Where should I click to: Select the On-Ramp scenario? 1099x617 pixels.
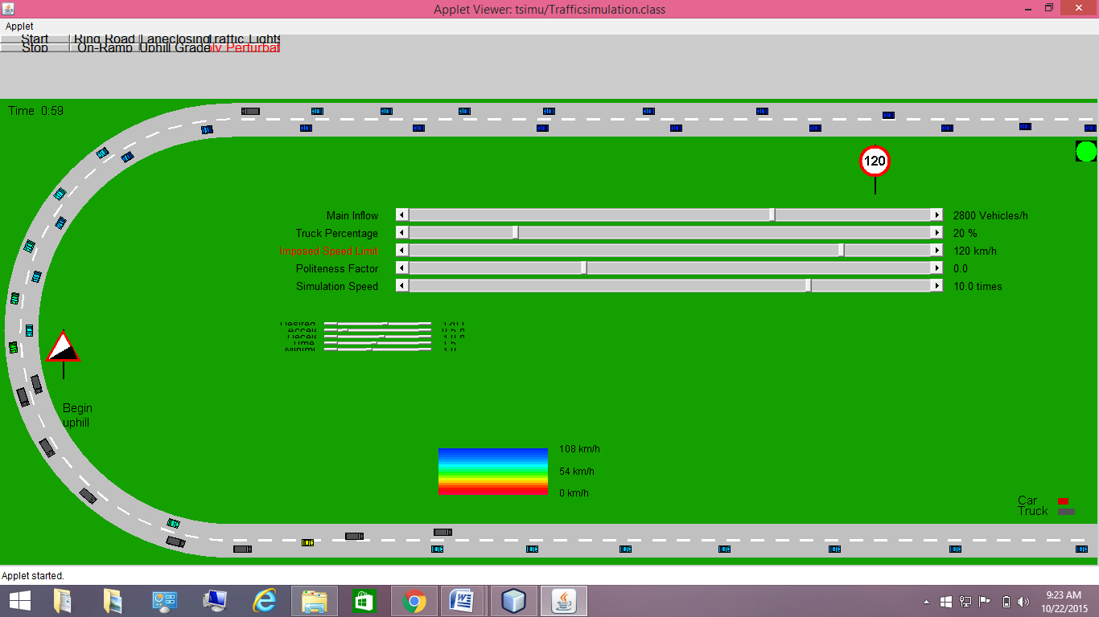105,48
